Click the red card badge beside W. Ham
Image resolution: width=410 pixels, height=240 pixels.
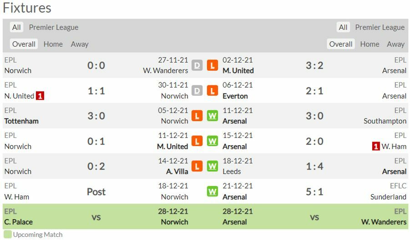(376, 146)
